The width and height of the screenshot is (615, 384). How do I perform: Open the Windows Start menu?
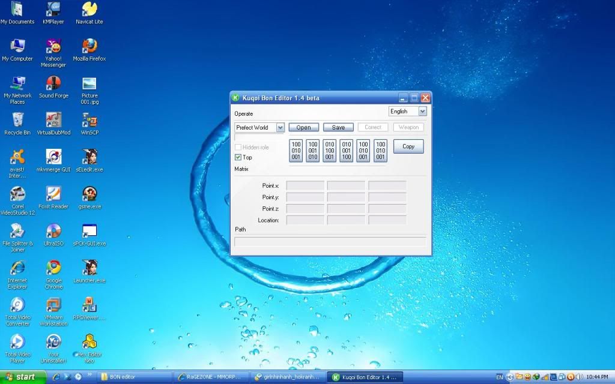coord(23,377)
